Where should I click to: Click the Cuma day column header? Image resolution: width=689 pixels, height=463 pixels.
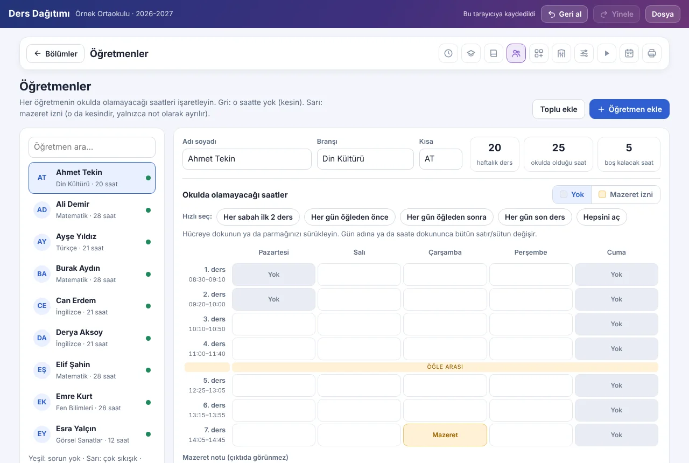point(616,252)
